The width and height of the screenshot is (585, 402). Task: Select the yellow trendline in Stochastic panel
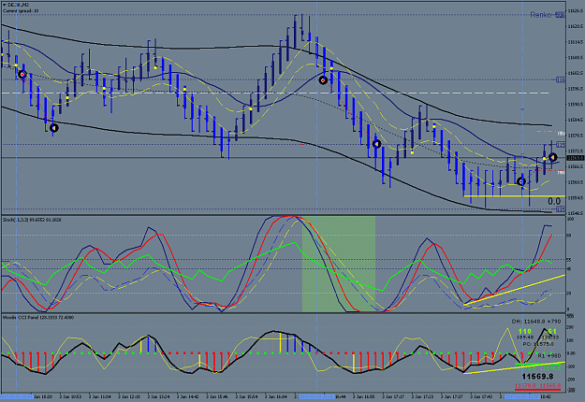[x=514, y=290]
